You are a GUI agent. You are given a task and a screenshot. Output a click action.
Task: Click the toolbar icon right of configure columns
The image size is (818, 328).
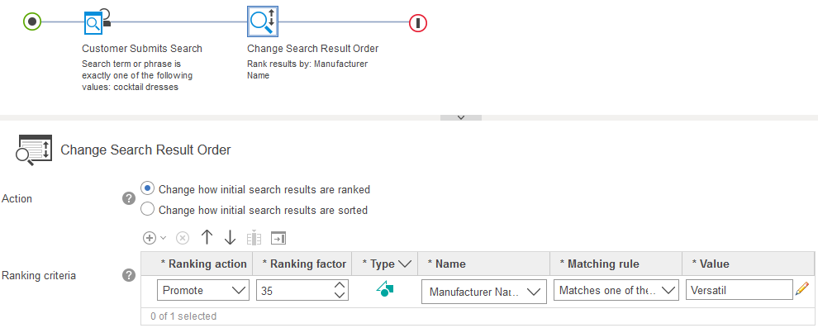coord(278,238)
